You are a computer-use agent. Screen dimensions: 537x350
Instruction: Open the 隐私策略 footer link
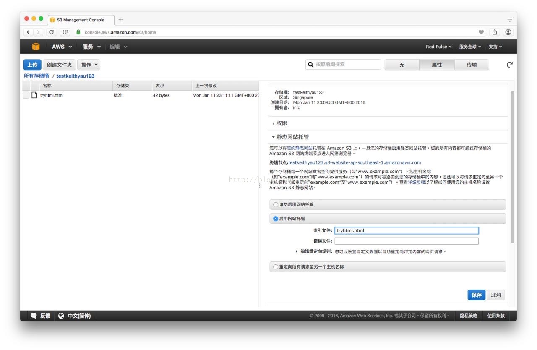pyautogui.click(x=469, y=316)
